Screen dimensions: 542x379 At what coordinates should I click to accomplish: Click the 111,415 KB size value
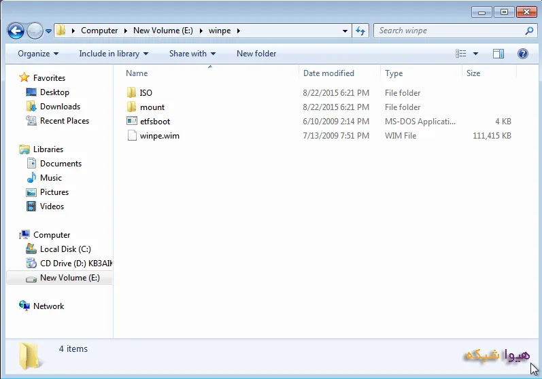click(492, 136)
